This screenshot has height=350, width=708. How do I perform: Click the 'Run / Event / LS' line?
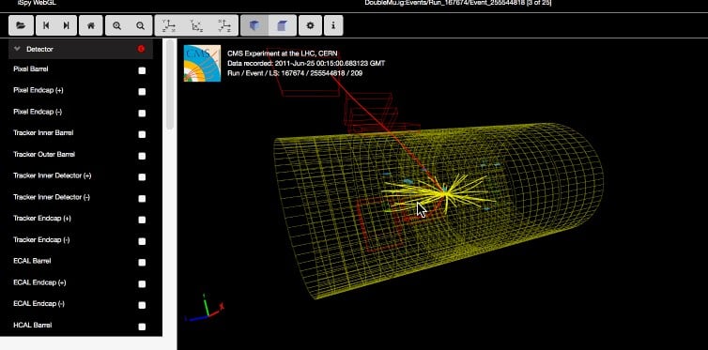[x=295, y=72]
